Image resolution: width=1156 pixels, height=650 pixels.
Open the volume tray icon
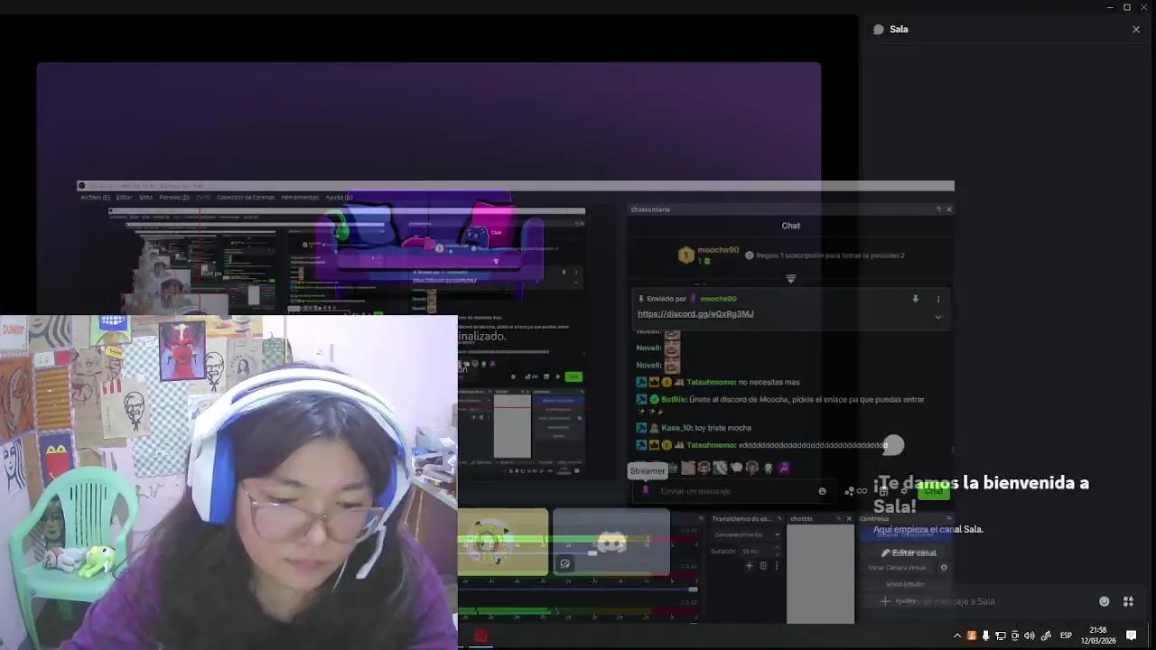click(1029, 636)
